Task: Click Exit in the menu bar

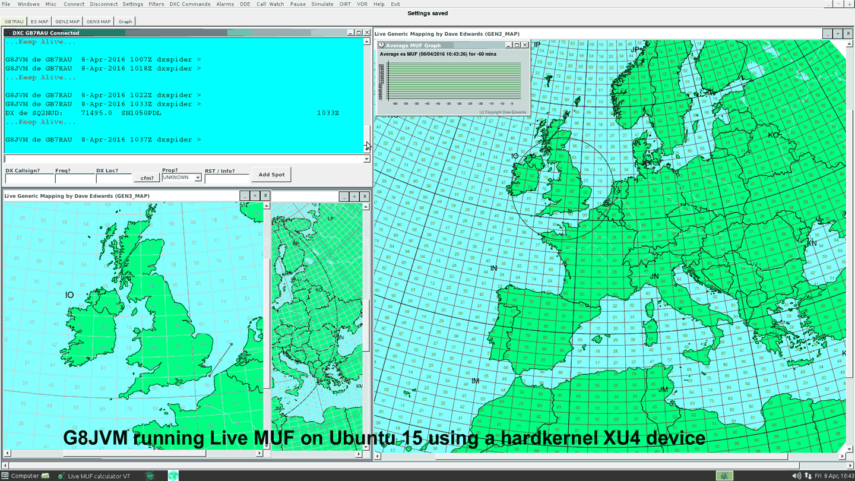Action: (x=395, y=4)
